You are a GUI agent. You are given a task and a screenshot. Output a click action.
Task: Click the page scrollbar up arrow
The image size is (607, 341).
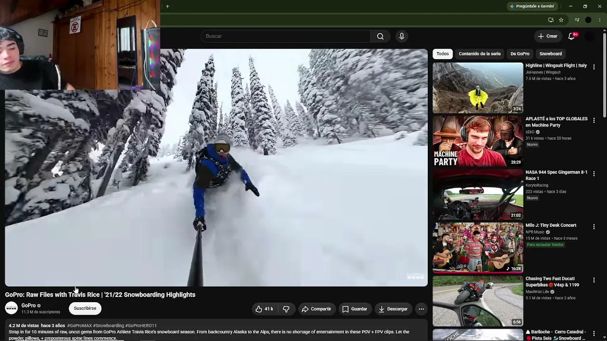(x=604, y=31)
